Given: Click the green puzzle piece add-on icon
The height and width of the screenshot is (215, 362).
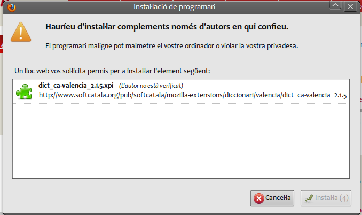Looking at the screenshot, I should 24,91.
